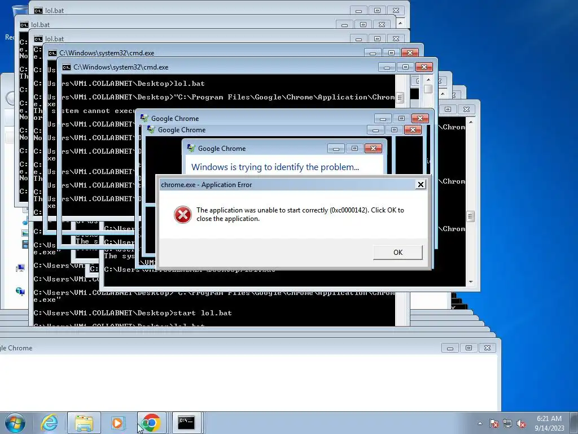Click the network status icon in the tray

click(x=507, y=423)
